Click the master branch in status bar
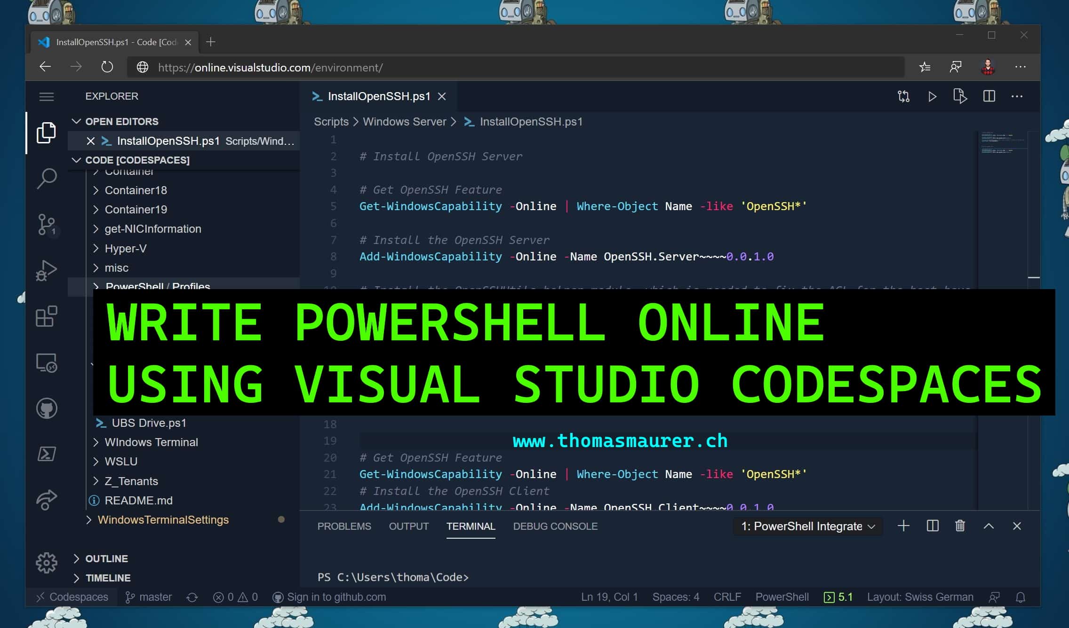The width and height of the screenshot is (1069, 628). (x=149, y=597)
